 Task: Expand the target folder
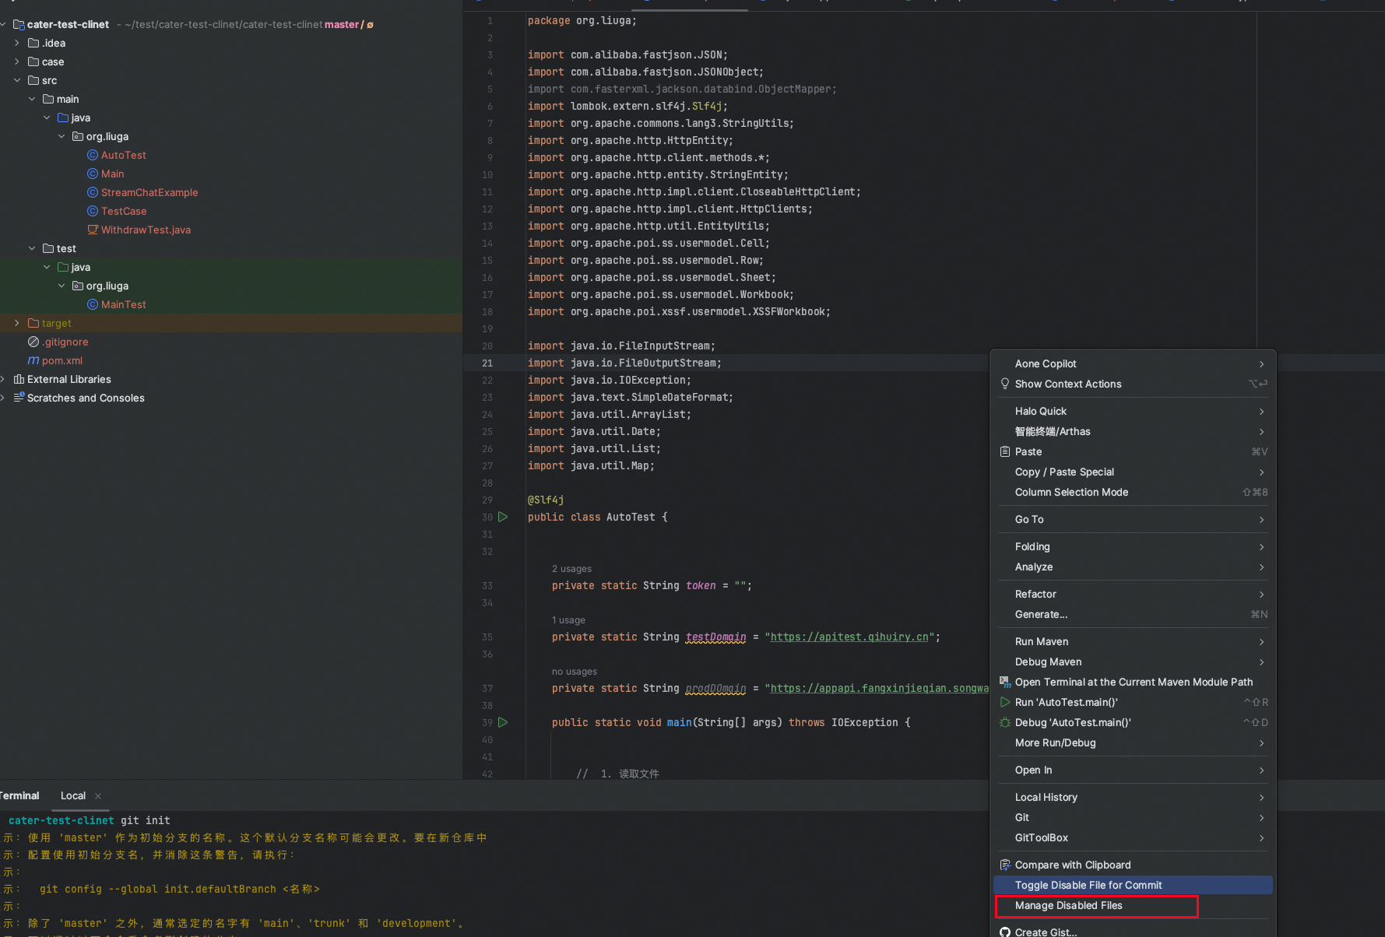(x=16, y=323)
